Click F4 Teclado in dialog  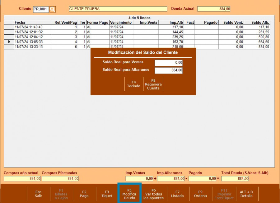(x=133, y=84)
